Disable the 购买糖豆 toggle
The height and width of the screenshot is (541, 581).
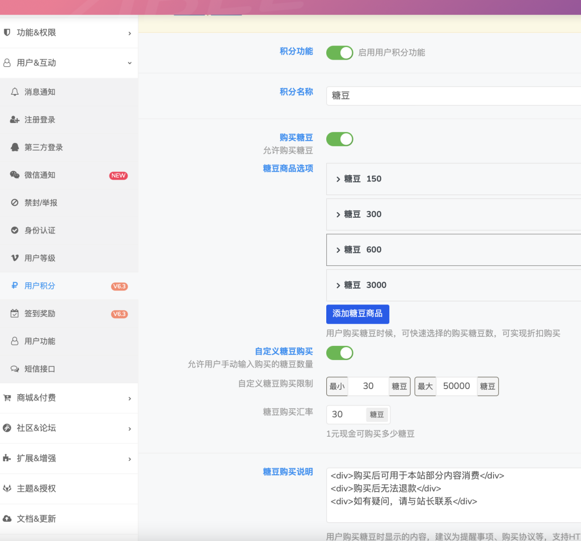(339, 139)
